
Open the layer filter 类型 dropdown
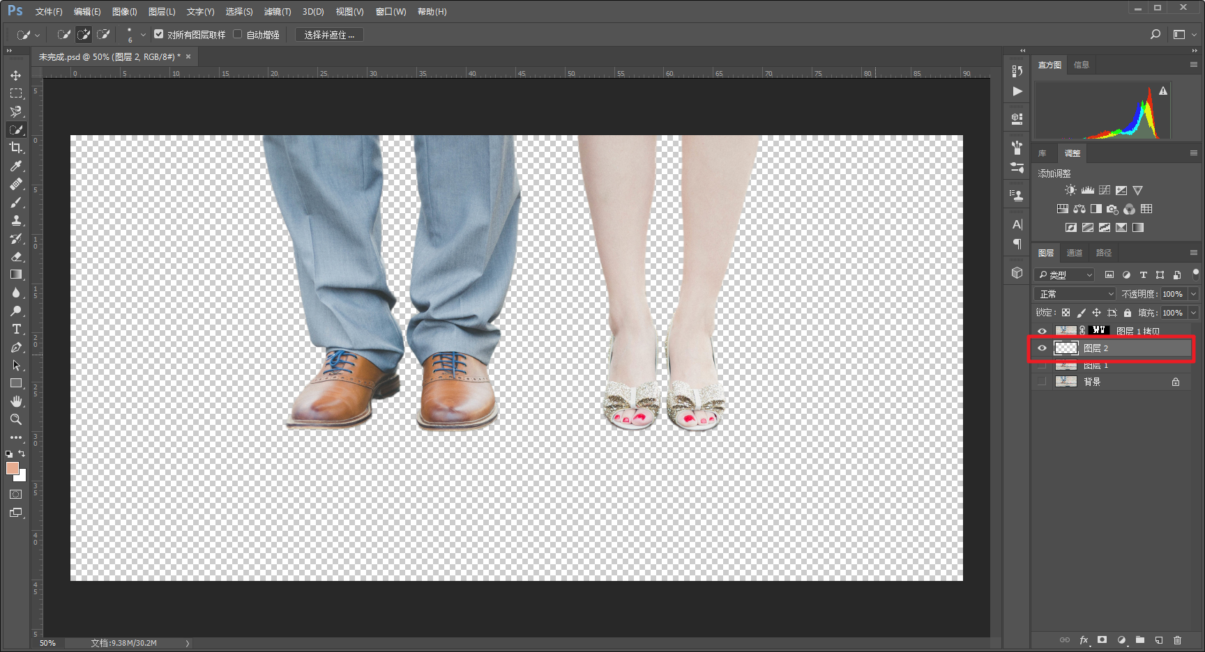click(1064, 275)
